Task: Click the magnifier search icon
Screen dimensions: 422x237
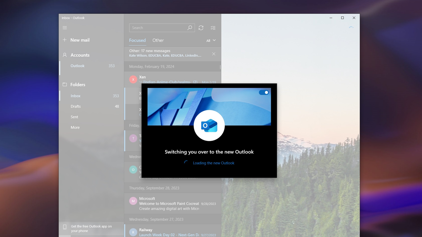Action: [190, 28]
